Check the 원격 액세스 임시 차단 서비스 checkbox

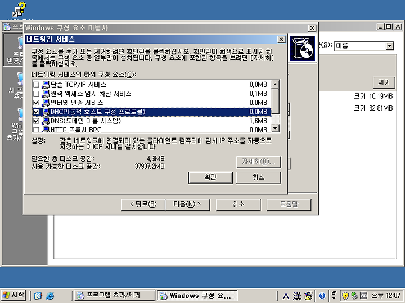pyautogui.click(x=36, y=94)
